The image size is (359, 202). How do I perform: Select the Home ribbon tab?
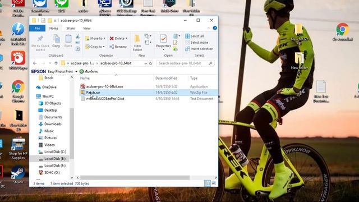[54, 28]
